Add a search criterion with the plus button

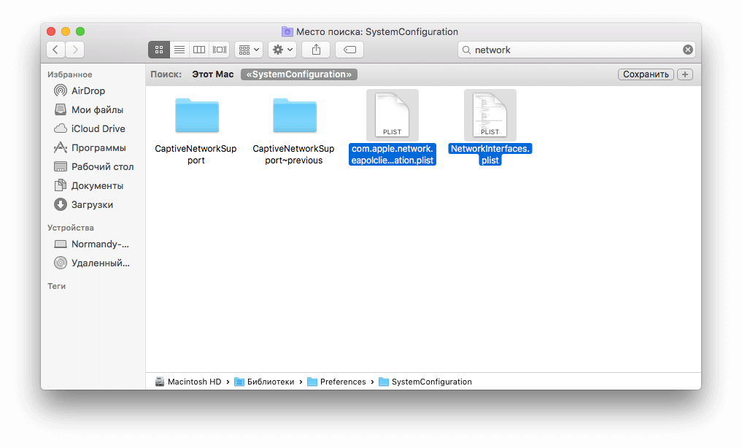point(685,74)
